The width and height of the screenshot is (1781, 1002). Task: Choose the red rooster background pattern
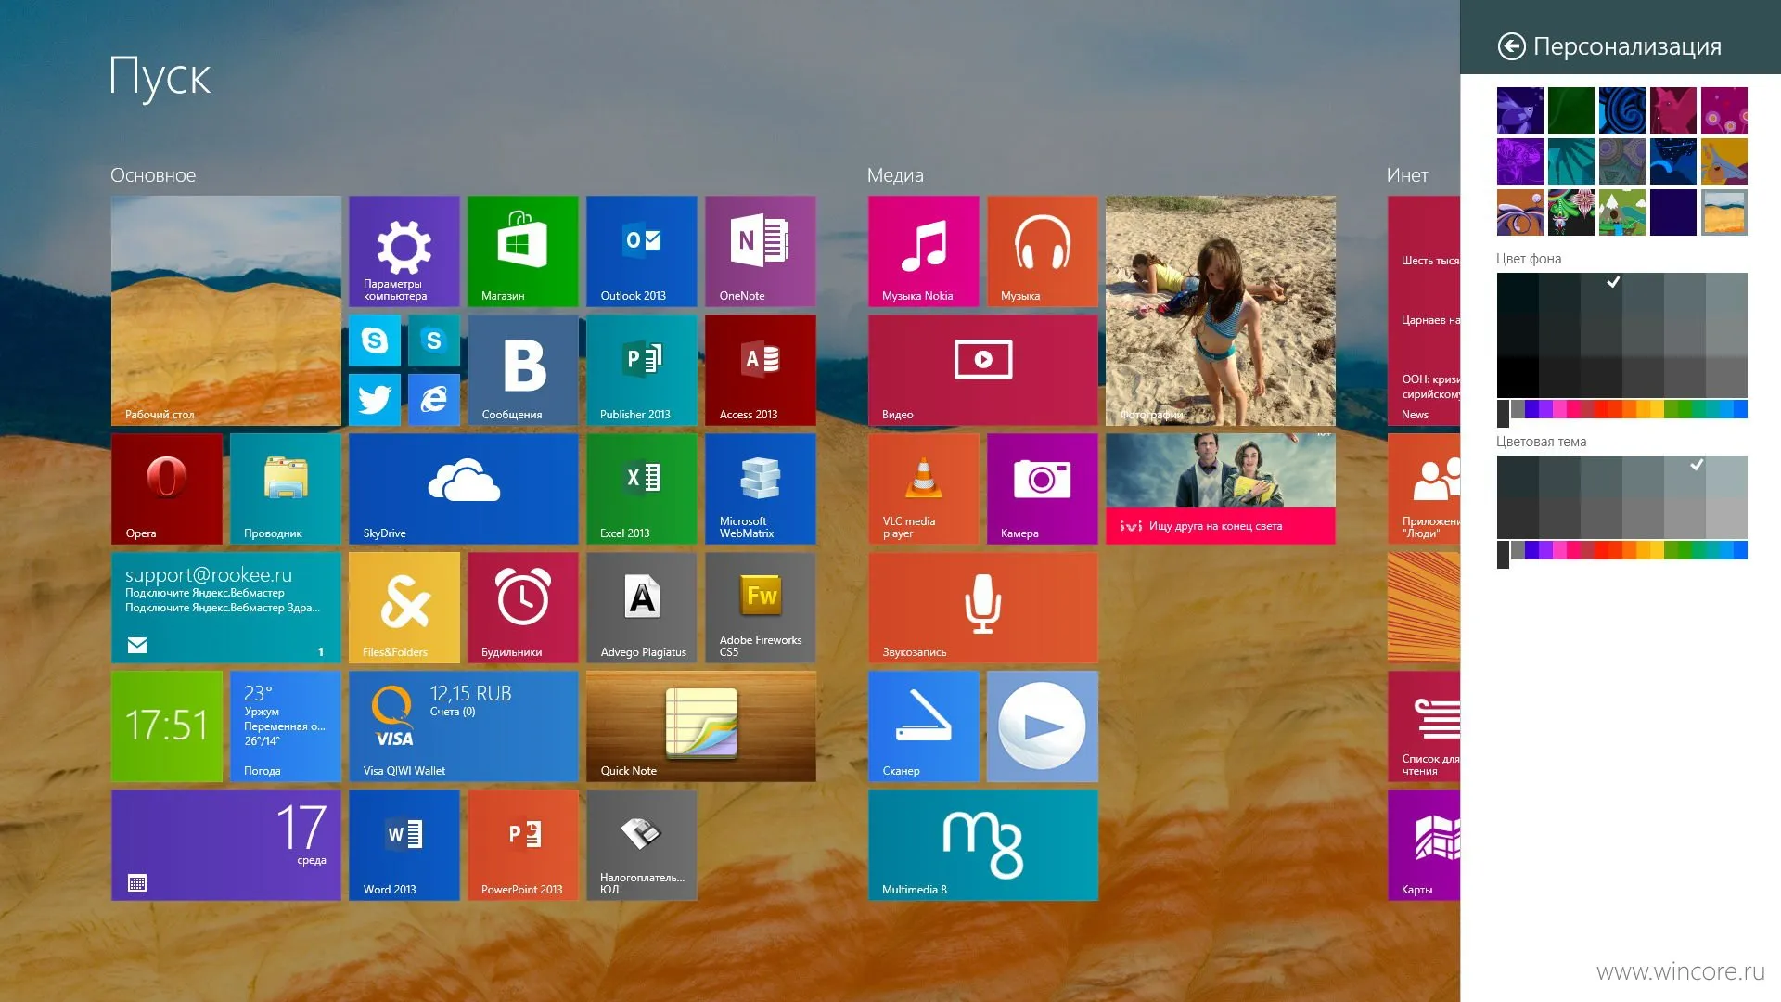pos(1672,110)
